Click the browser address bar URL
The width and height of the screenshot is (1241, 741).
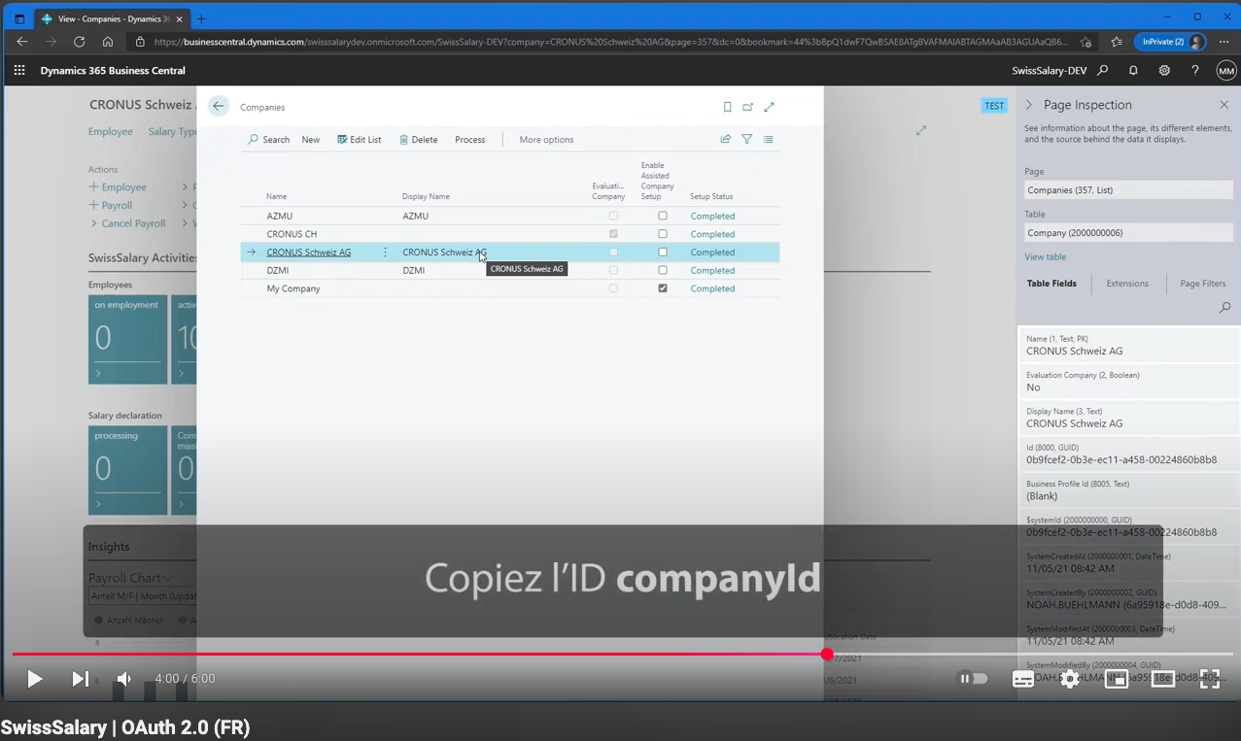[x=610, y=42]
